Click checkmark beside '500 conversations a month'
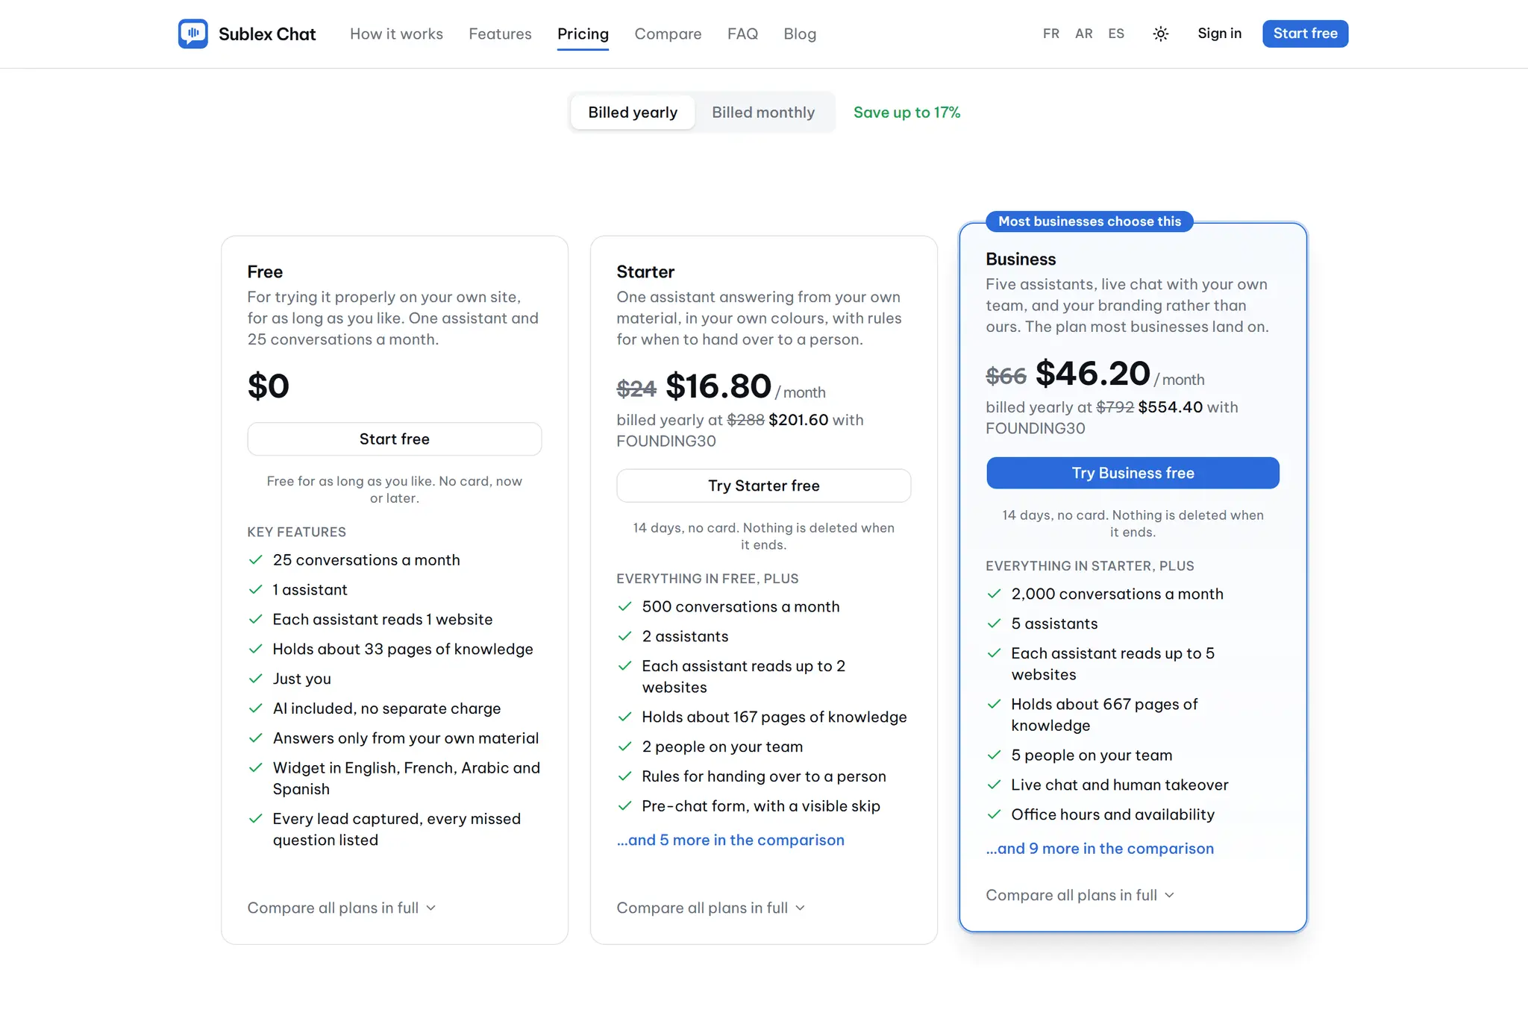The height and width of the screenshot is (1018, 1528). click(624, 606)
